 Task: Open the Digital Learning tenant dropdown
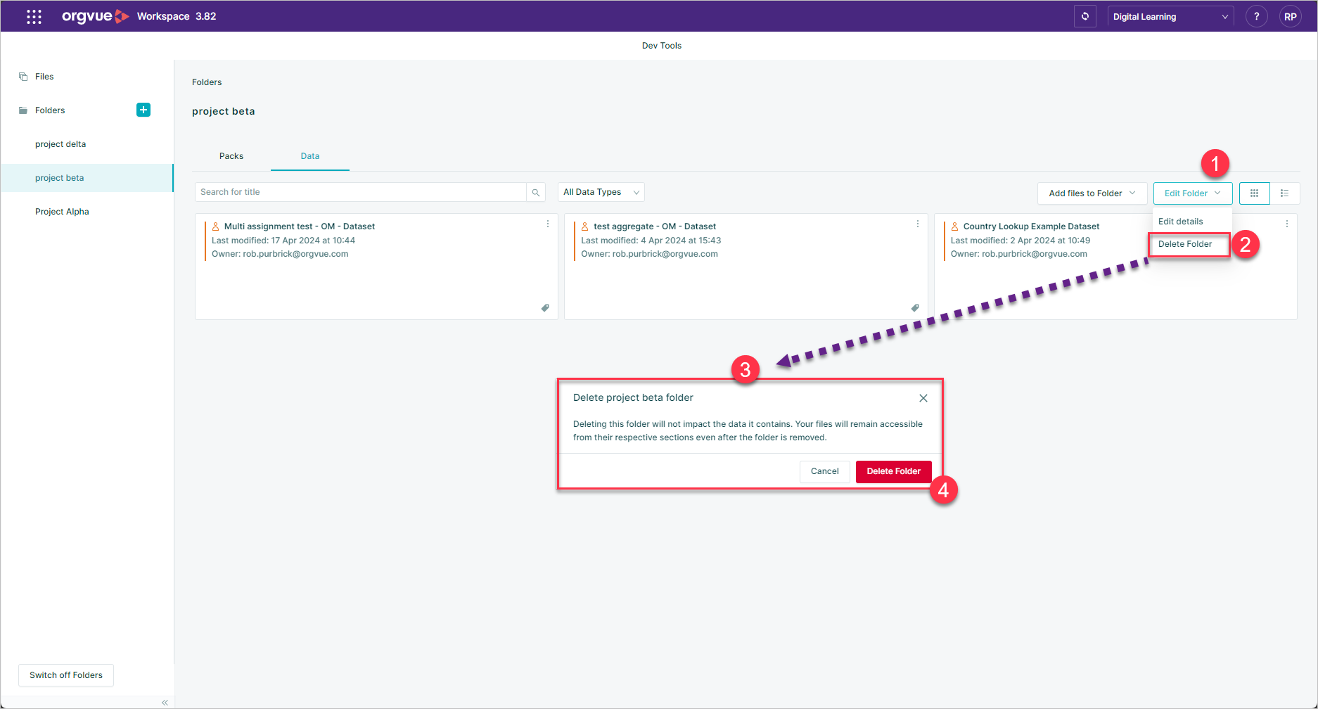pos(1170,16)
